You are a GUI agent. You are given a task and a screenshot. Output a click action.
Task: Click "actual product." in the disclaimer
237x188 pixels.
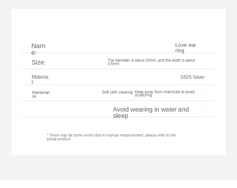click(59, 139)
